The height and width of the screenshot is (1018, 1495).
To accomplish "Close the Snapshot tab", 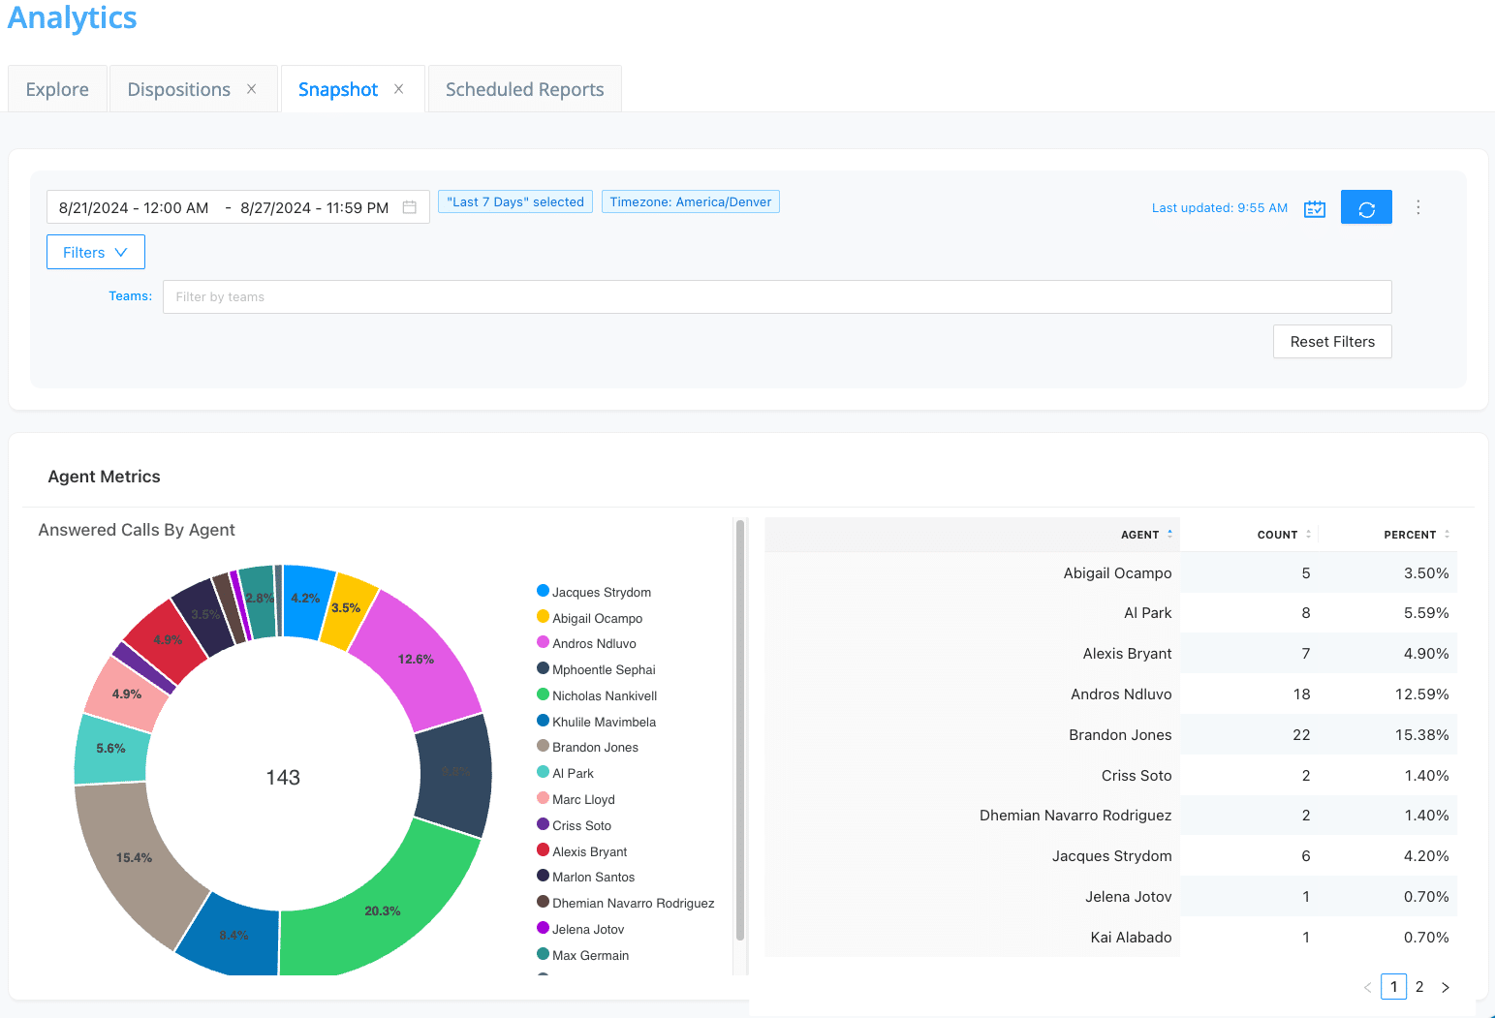I will (x=398, y=88).
